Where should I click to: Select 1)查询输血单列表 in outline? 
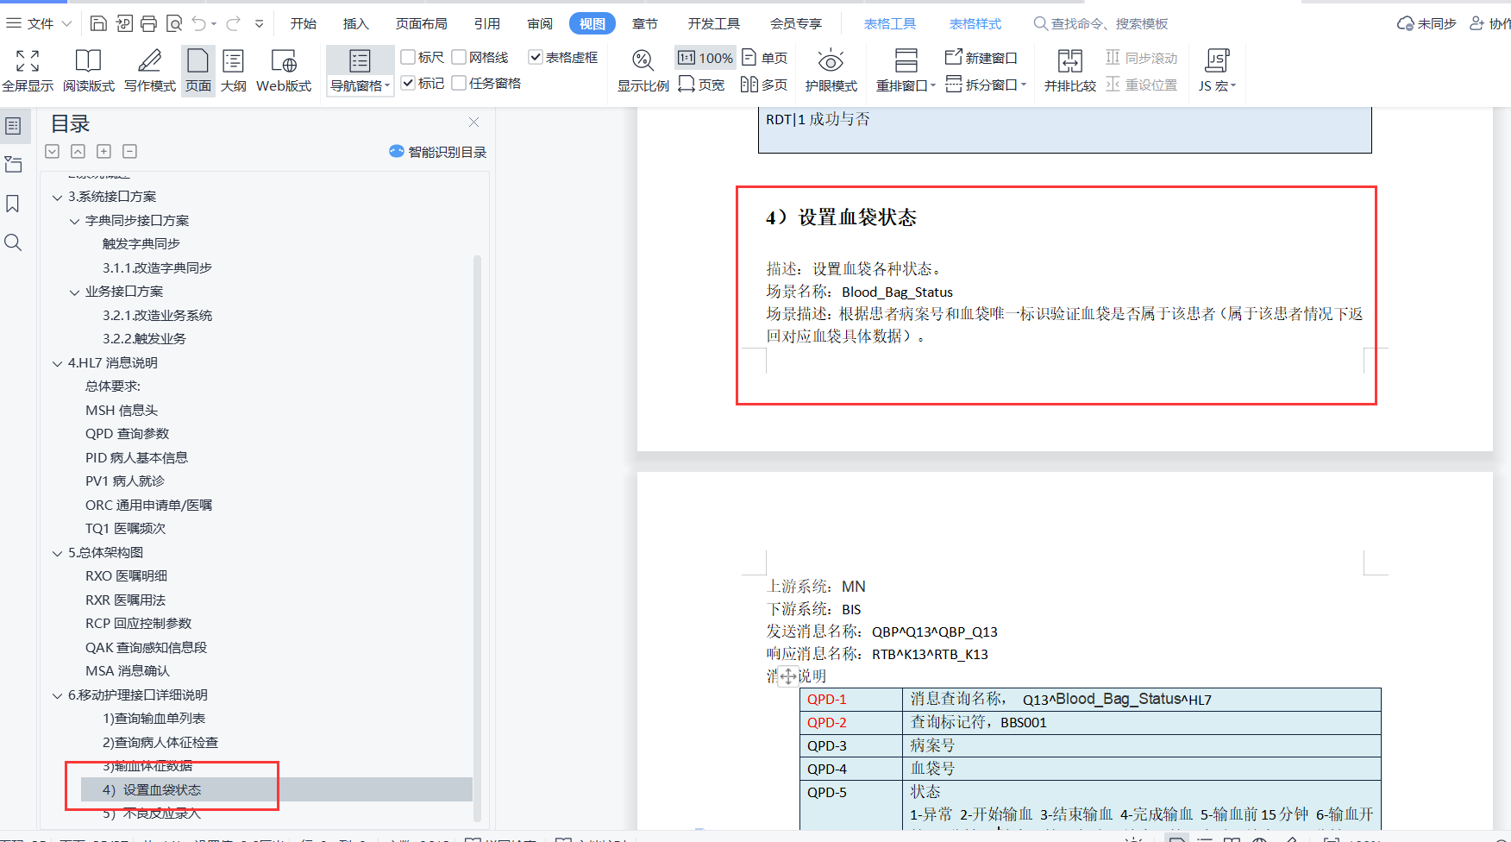154,719
